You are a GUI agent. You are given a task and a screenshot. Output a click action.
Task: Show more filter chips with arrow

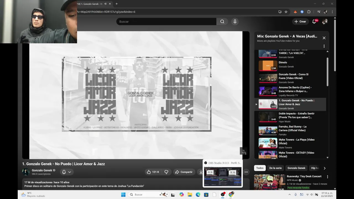[324, 168]
